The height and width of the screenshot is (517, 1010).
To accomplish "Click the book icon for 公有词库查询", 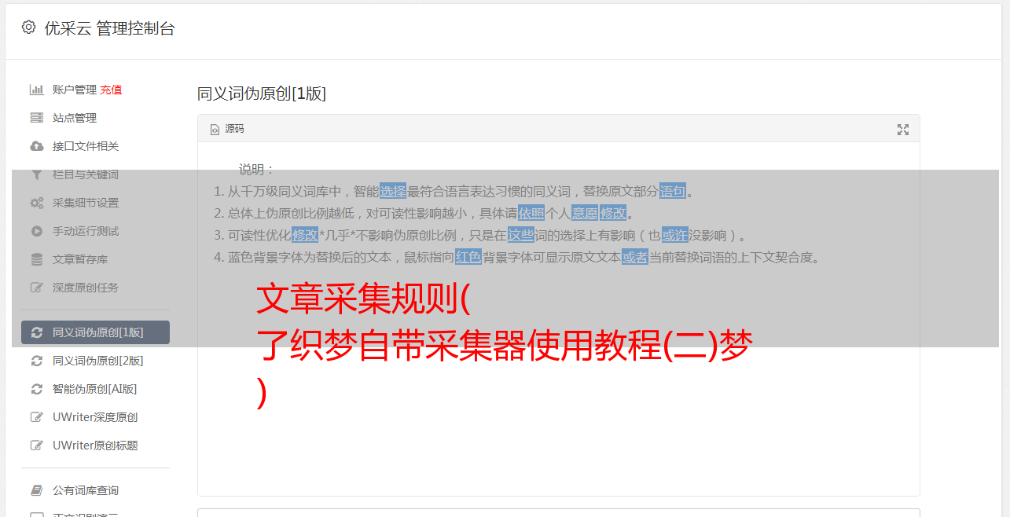I will [36, 490].
